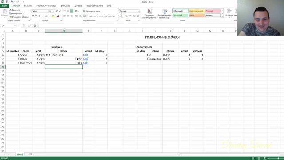The height and width of the screenshot is (160, 284).
Task: Switch to РАЗМЕТКА СТРАНИЦЫ tab
Action: click(46, 6)
